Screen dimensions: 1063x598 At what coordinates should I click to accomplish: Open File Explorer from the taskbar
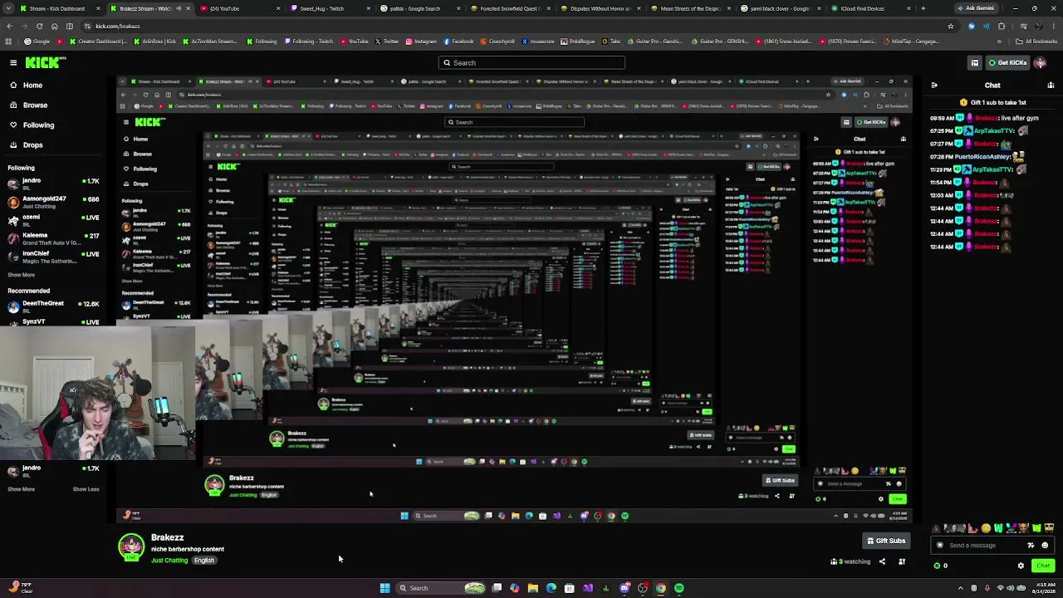click(533, 588)
